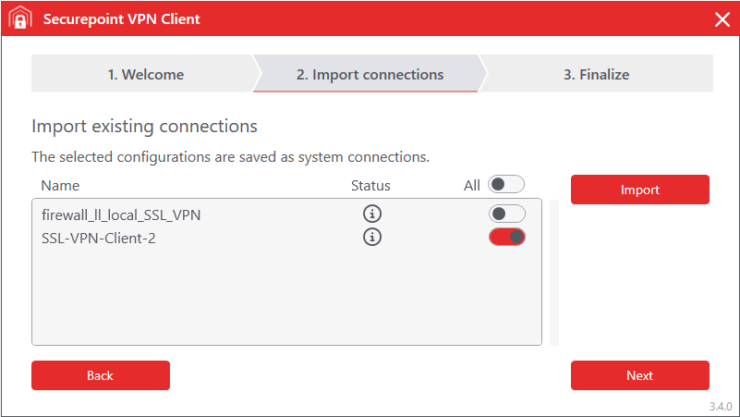
Task: Enable the firewall_ll_local_SSL_VPN toggle
Action: coord(506,215)
